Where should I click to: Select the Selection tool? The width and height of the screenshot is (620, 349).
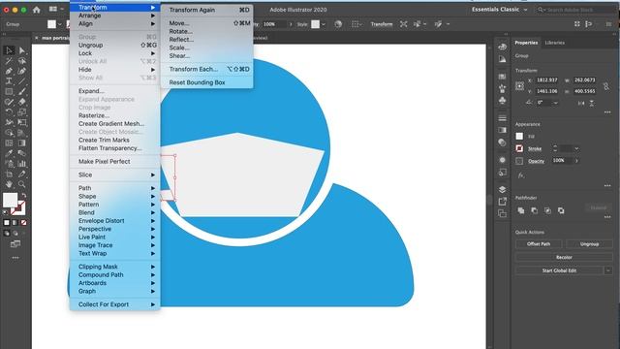click(9, 50)
